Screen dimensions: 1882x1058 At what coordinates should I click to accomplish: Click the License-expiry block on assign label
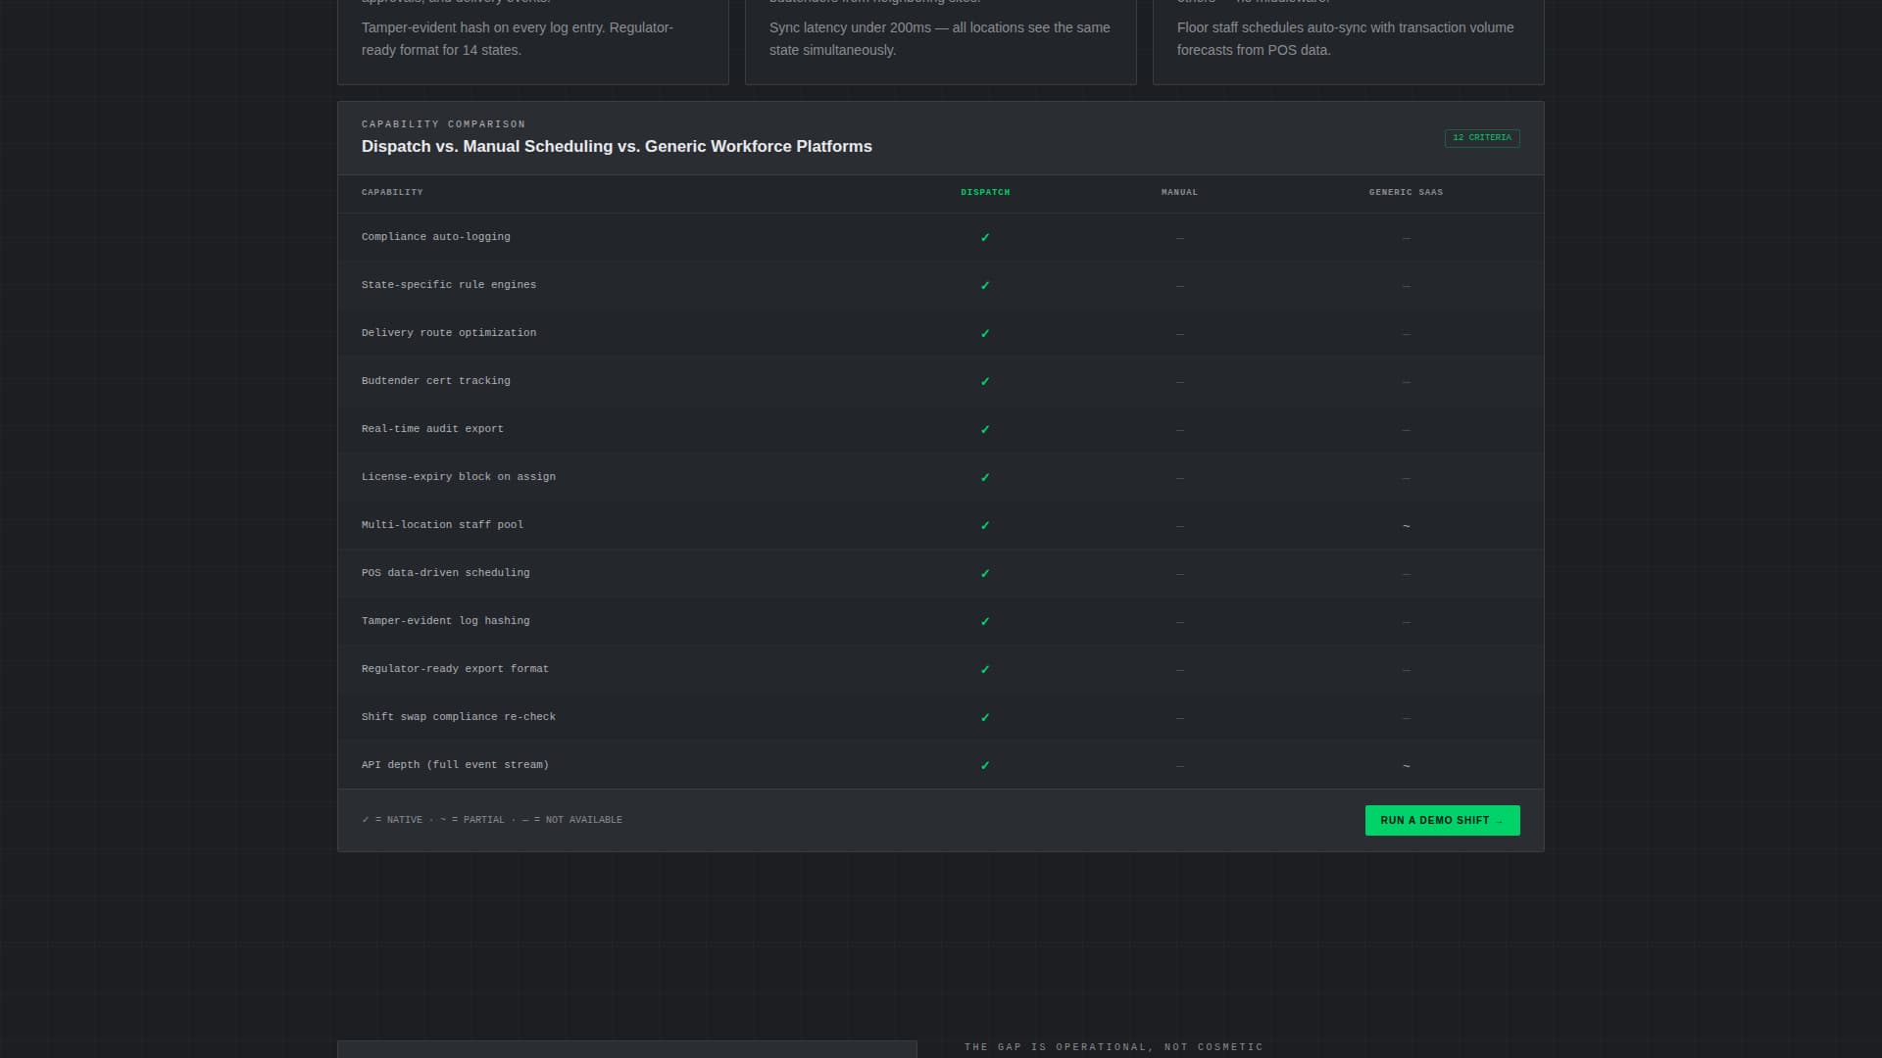[459, 477]
